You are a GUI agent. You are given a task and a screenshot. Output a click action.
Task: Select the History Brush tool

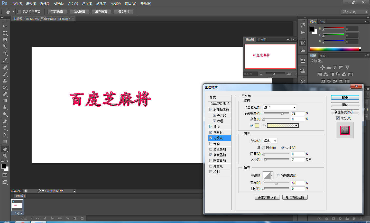(5, 87)
